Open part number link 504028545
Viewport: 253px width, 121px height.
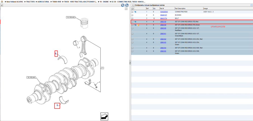pos(164,12)
